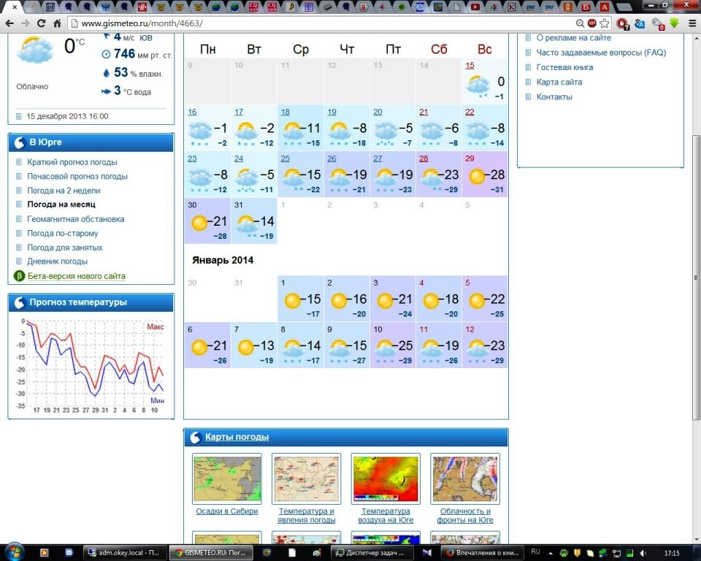This screenshot has height=561, width=701.
Task: Click the zoom magnifier icon in address bar
Action: tap(580, 23)
